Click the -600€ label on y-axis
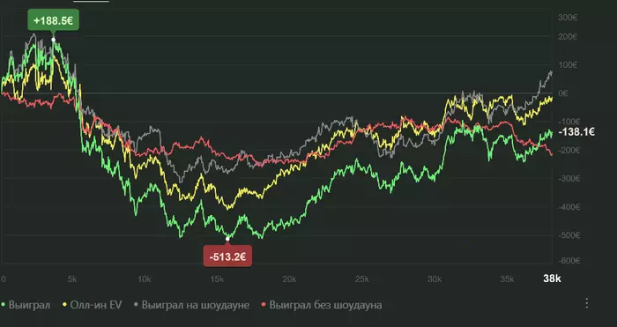 tap(569, 261)
